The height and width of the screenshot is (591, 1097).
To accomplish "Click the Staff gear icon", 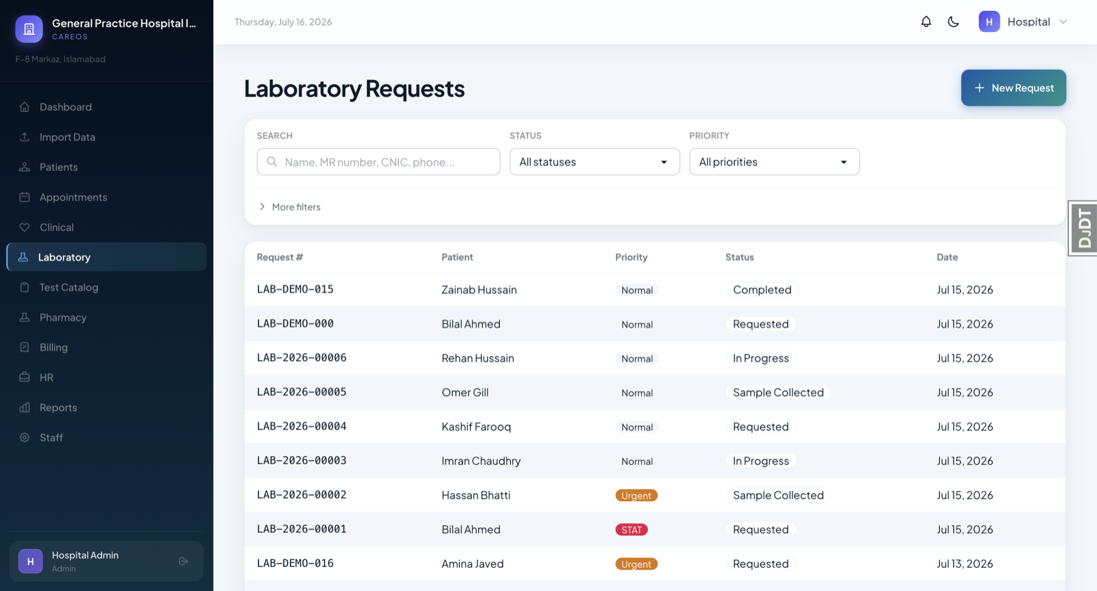I will coord(25,437).
